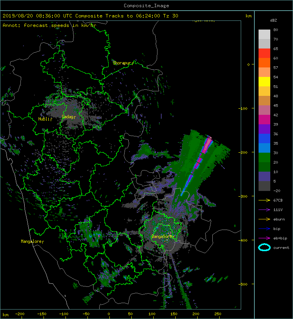This screenshot has width=293, height=319.
Task: Click the blue arrow beside bip
Action: click(264, 229)
